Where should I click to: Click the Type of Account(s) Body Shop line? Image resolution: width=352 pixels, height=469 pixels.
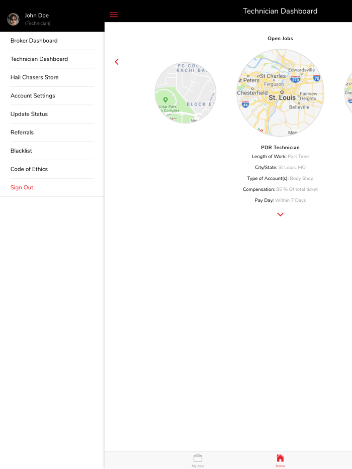point(280,178)
